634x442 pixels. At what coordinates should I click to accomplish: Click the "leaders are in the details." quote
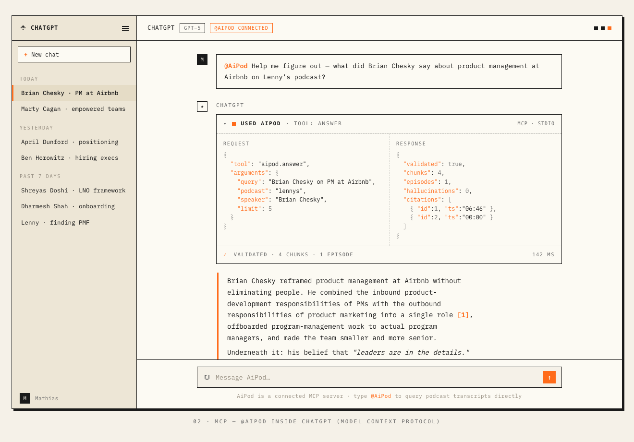[x=411, y=353]
